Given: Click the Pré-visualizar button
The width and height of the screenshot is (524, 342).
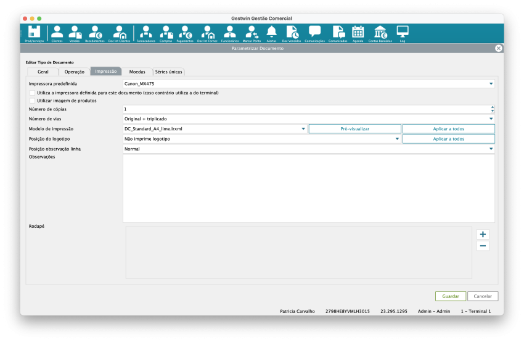Looking at the screenshot, I should pyautogui.click(x=354, y=128).
